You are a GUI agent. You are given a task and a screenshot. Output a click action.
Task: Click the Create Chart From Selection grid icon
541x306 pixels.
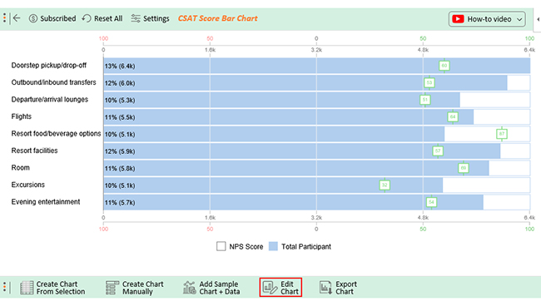(27, 288)
